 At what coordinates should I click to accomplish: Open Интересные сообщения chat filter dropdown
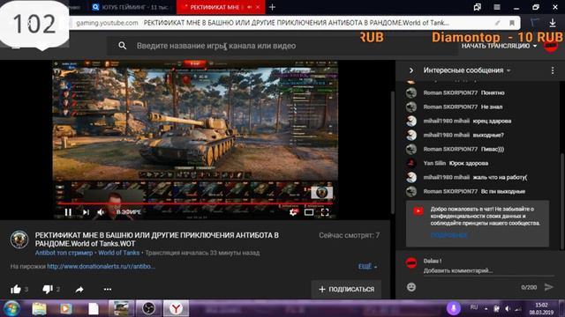pyautogui.click(x=467, y=70)
